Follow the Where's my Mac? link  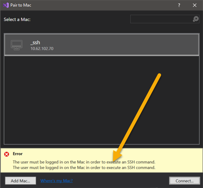point(56,181)
